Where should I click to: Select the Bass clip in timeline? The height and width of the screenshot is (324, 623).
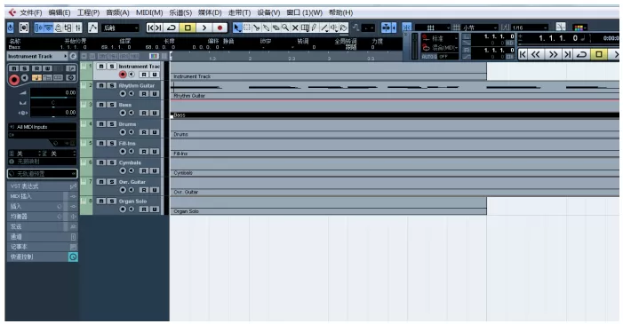coord(395,109)
